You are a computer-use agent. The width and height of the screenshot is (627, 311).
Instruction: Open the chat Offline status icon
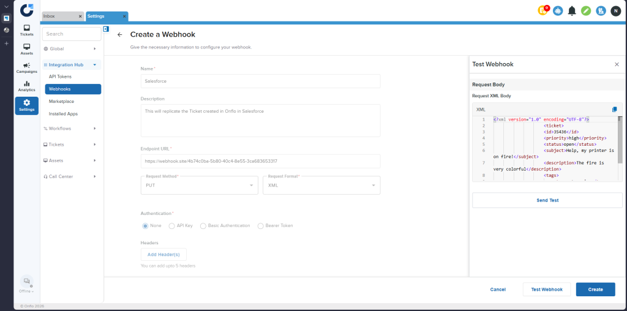pos(27,281)
